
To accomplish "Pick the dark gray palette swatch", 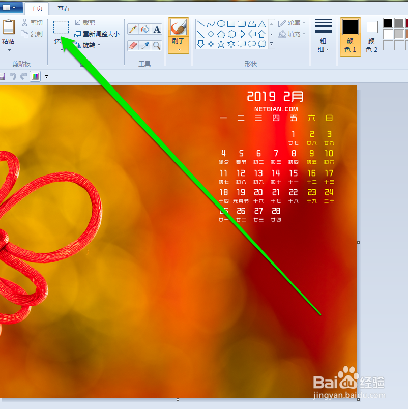I will [x=399, y=23].
